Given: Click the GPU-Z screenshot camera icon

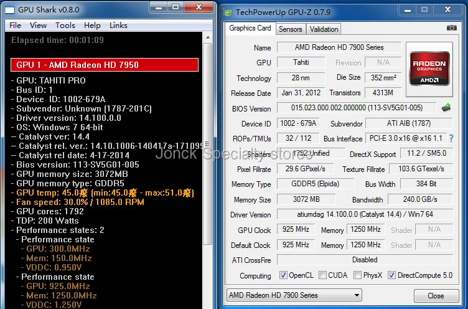Looking at the screenshot, I should 451,28.
